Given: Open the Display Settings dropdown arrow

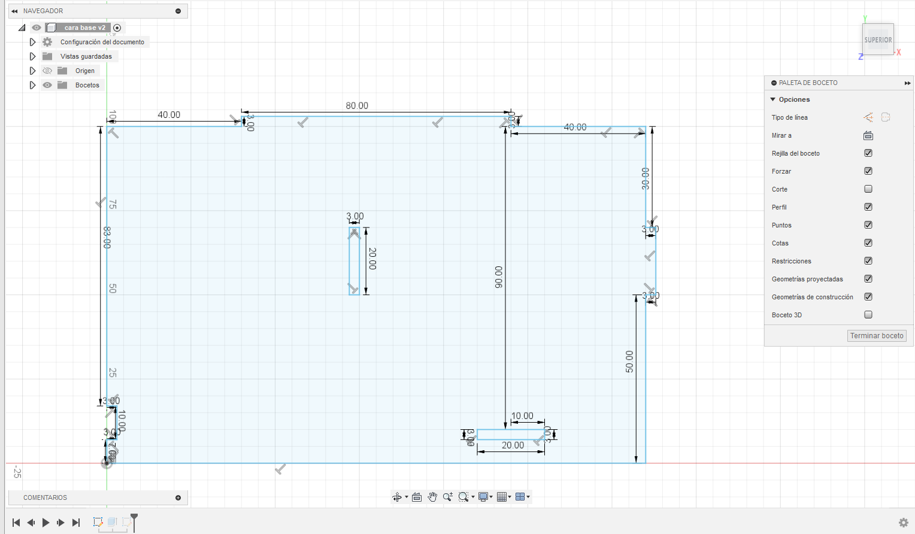Looking at the screenshot, I should 491,497.
